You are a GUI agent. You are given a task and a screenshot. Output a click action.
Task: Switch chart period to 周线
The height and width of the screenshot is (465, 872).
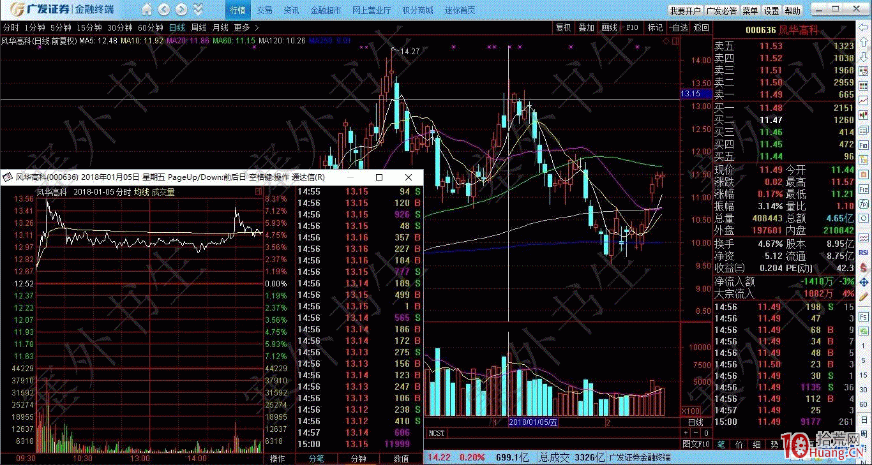pos(199,27)
